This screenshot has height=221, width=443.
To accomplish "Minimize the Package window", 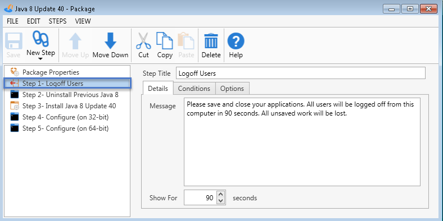I will (391, 9).
